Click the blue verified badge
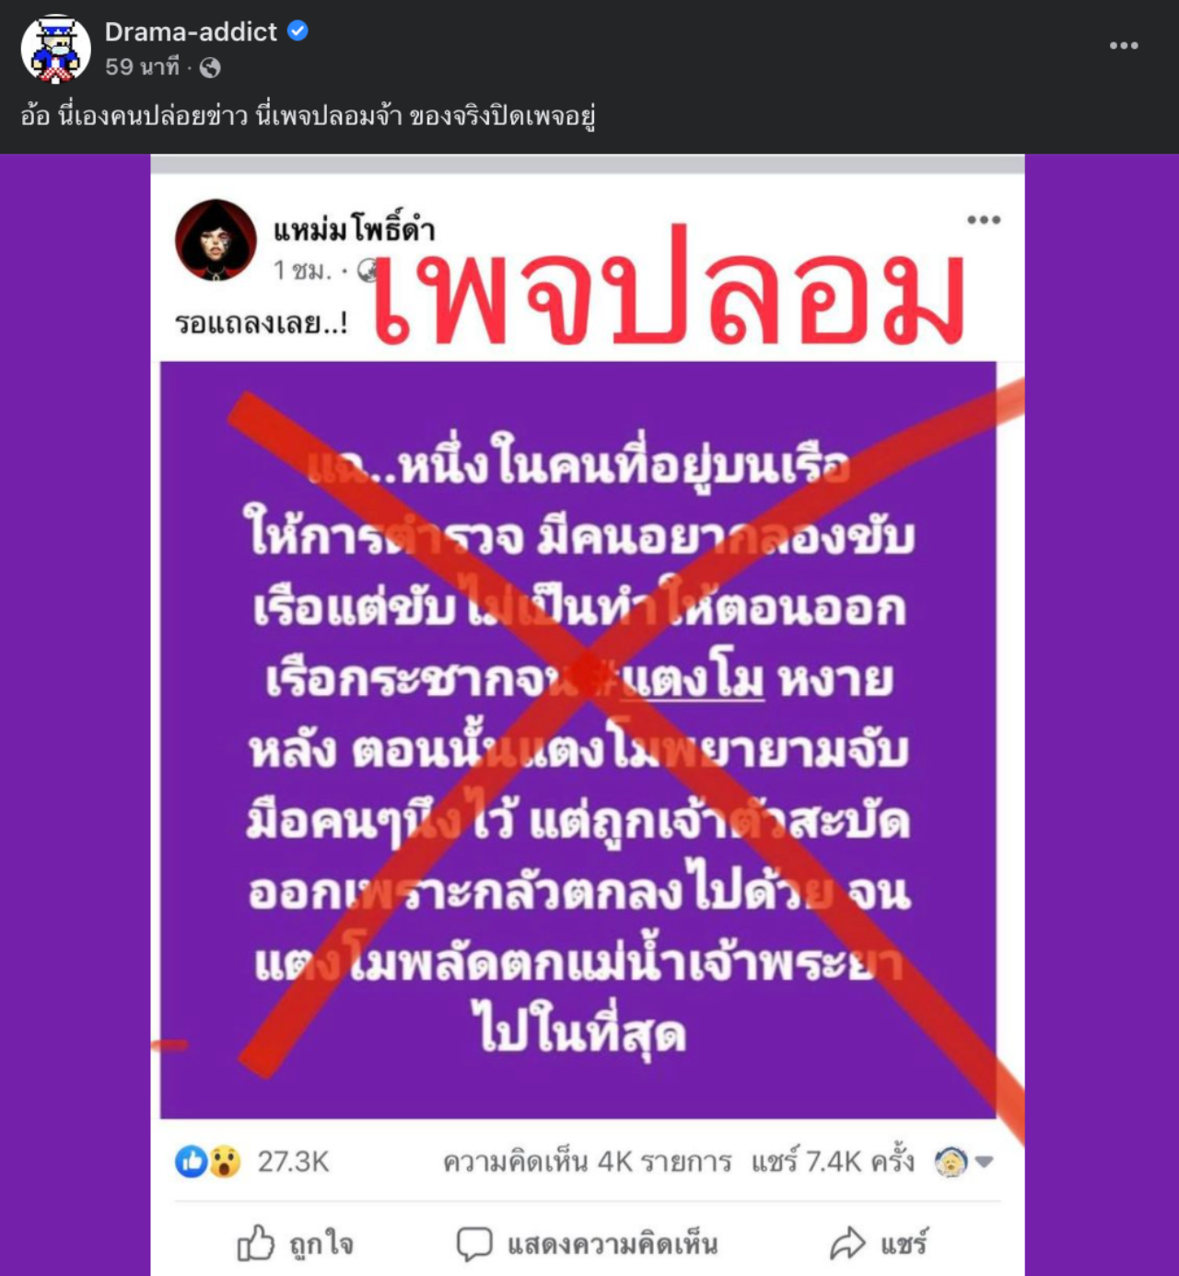This screenshot has height=1276, width=1179. coord(298,31)
